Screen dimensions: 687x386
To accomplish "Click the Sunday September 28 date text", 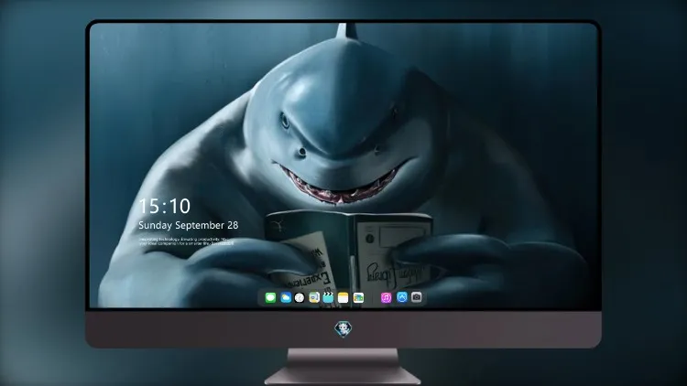I will pyautogui.click(x=189, y=225).
